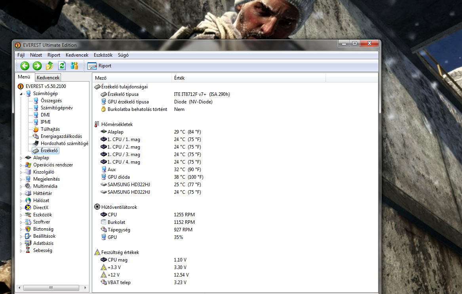The width and height of the screenshot is (462, 294).
Task: Open the users icon in toolbar
Action: (x=74, y=66)
